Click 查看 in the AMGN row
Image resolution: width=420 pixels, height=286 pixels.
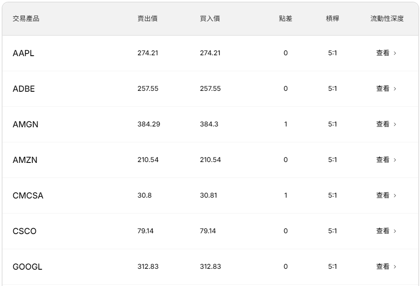pos(386,124)
